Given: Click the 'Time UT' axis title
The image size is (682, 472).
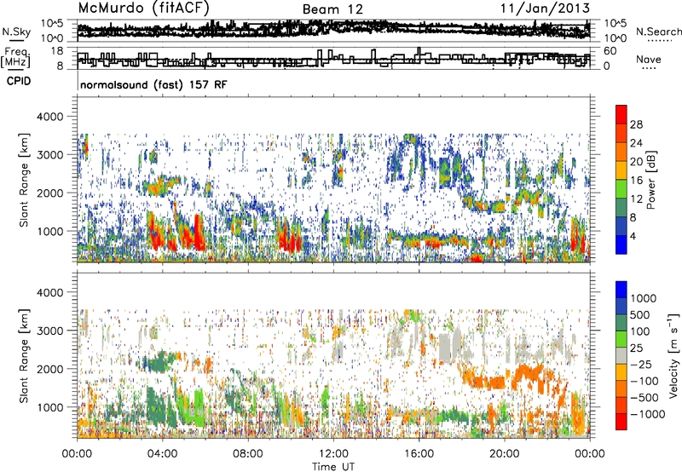Looking at the screenshot, I should [x=333, y=466].
